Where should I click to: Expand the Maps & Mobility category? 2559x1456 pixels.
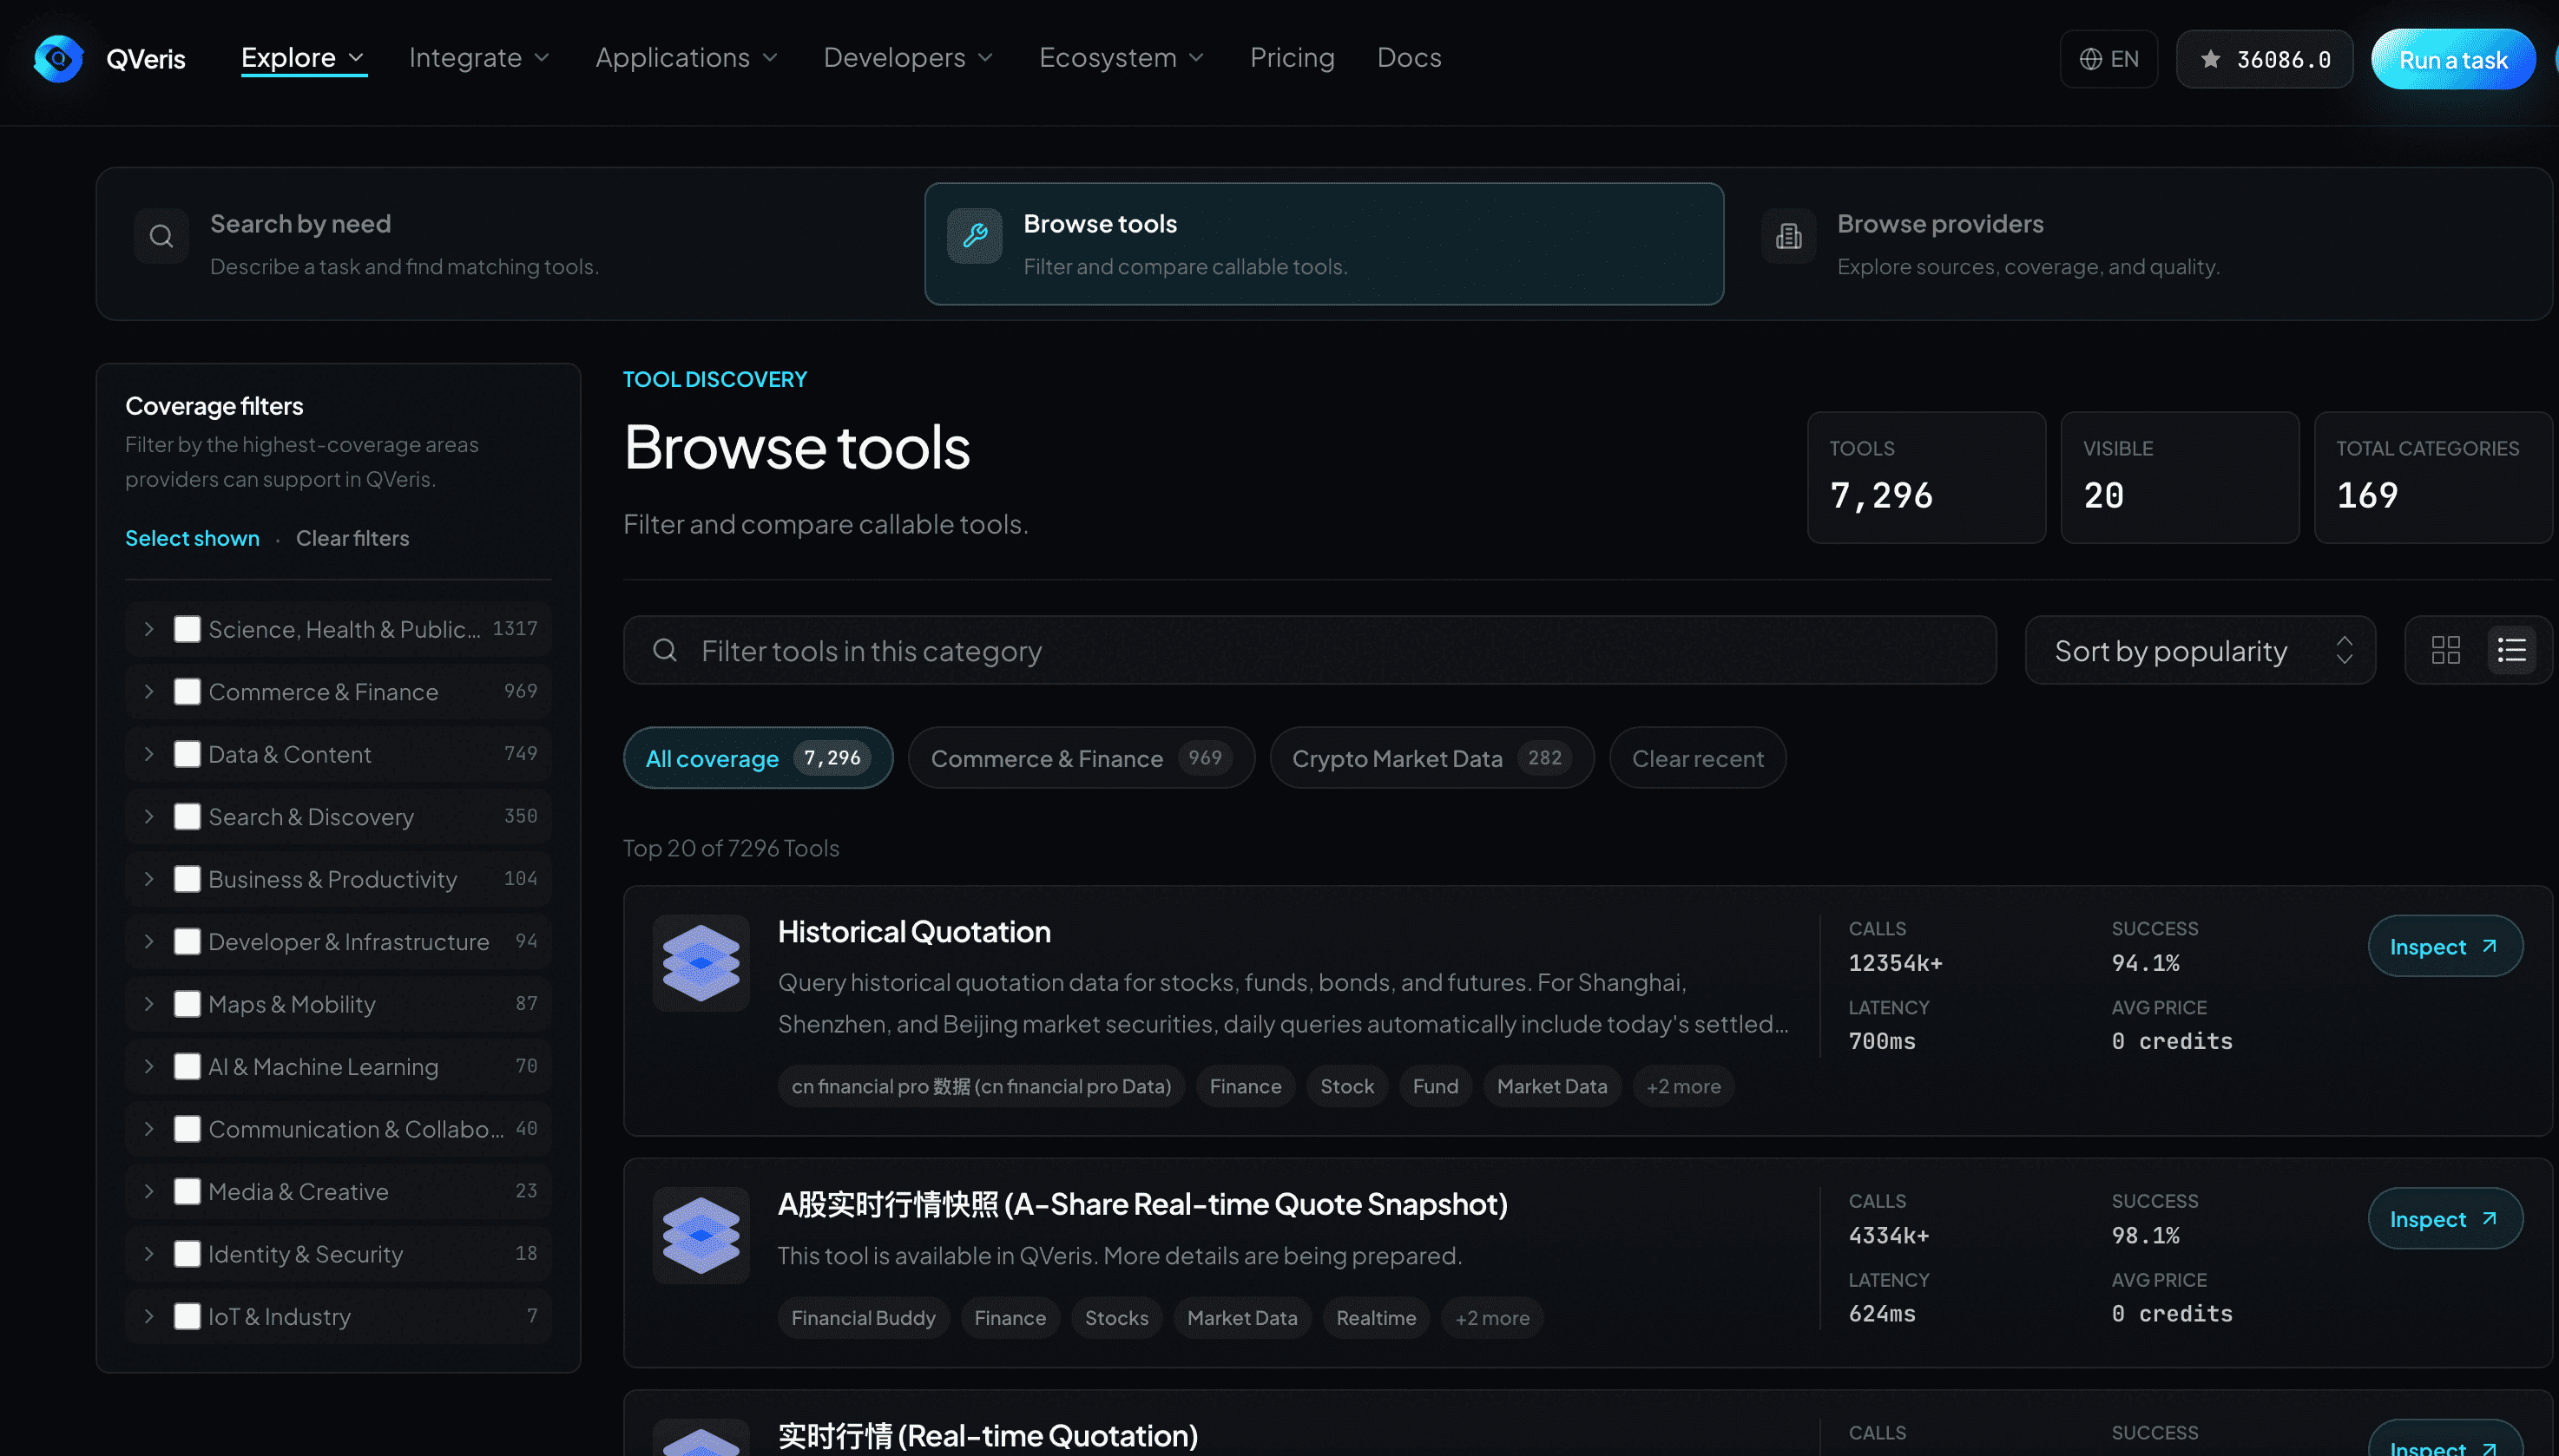click(149, 1004)
